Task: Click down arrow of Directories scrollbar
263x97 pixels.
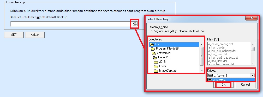Action: 202,71
